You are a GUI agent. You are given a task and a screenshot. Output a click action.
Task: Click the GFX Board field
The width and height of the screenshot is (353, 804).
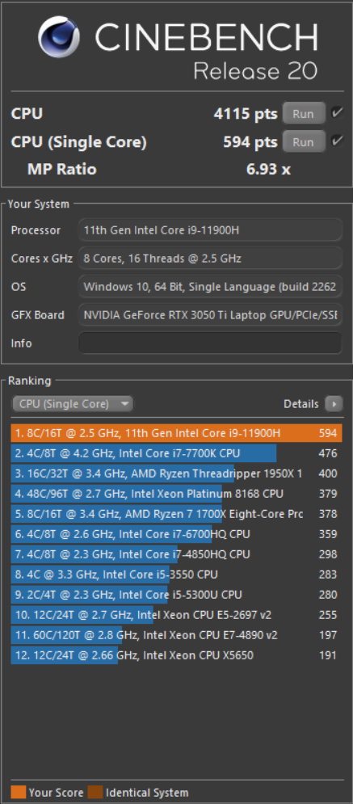tap(210, 315)
